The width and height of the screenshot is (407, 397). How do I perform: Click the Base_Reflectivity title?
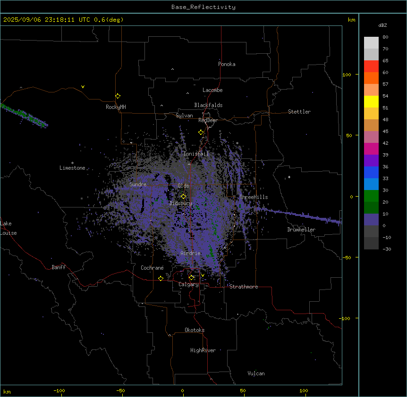pyautogui.click(x=203, y=7)
